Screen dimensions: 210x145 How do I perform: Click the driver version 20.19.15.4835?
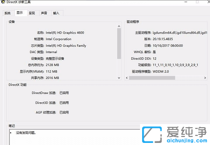coord(163,39)
